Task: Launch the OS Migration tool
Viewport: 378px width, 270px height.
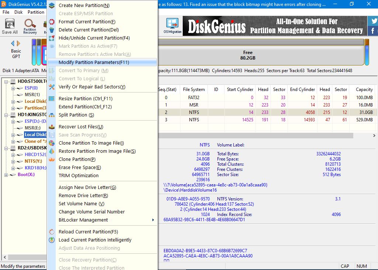Action: pos(172,26)
